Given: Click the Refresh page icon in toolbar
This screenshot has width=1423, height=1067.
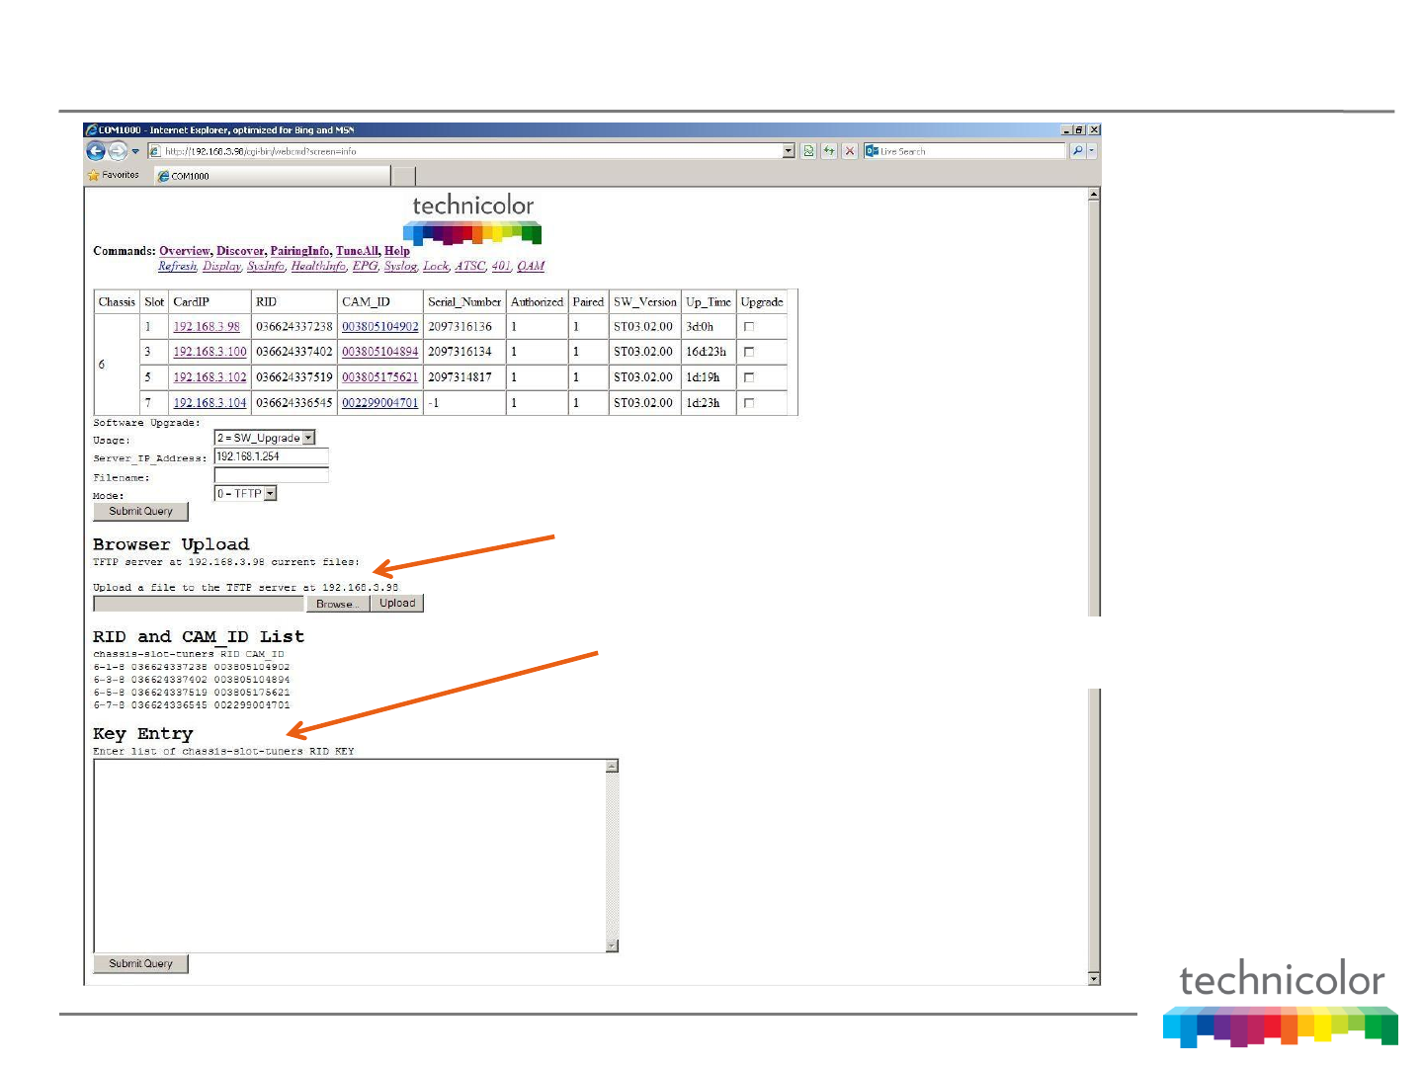Looking at the screenshot, I should 829,151.
